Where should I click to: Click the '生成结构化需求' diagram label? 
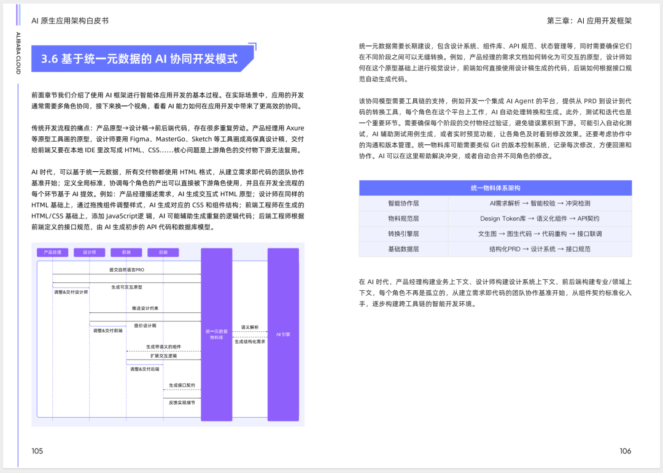click(x=250, y=342)
